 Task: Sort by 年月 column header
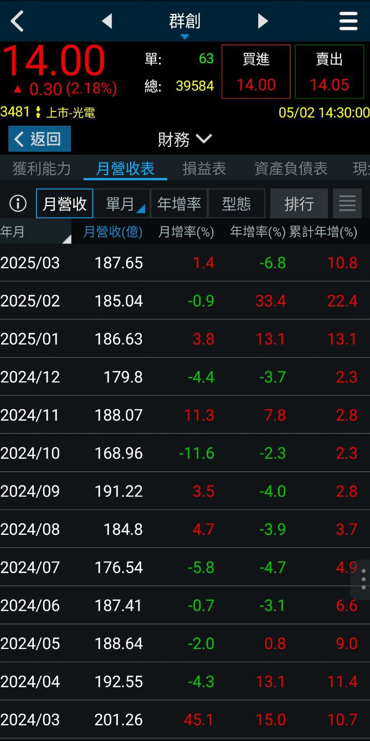coord(35,232)
